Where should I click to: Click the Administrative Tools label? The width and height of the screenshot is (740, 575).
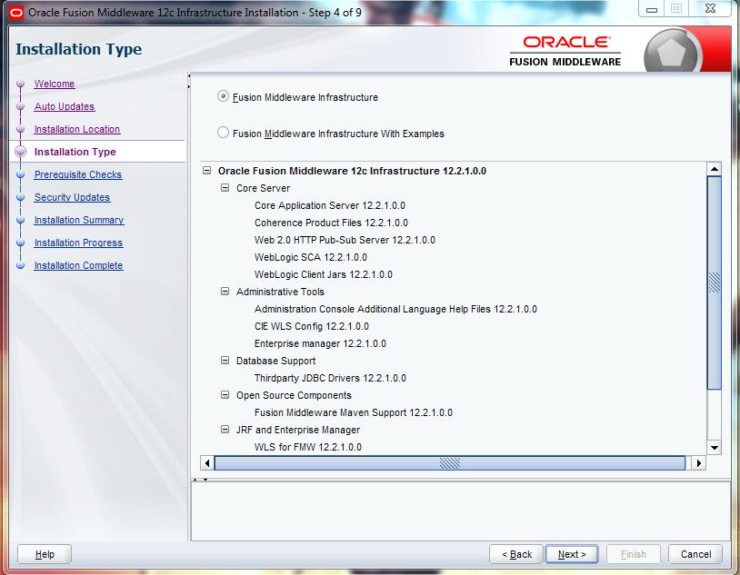tap(280, 292)
